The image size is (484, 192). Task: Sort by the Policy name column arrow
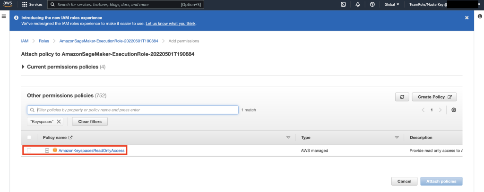click(x=288, y=137)
